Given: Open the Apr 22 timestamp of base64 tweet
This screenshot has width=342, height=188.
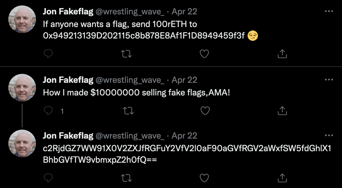Looking at the screenshot, I should tap(184, 135).
